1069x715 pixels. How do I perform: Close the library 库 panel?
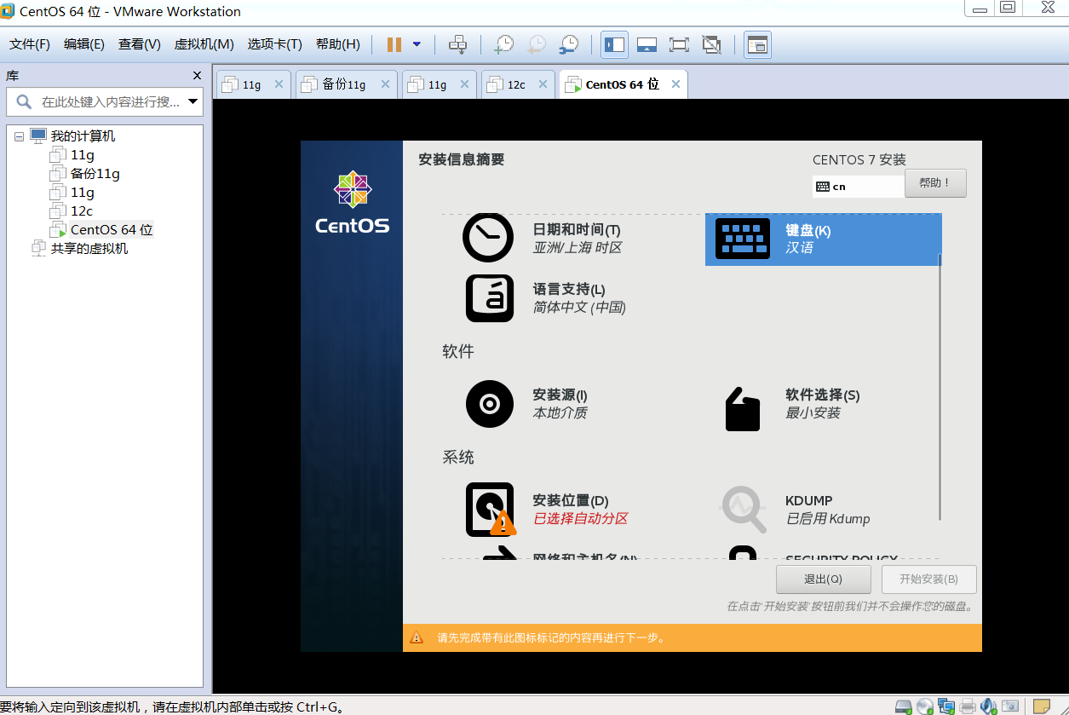197,76
